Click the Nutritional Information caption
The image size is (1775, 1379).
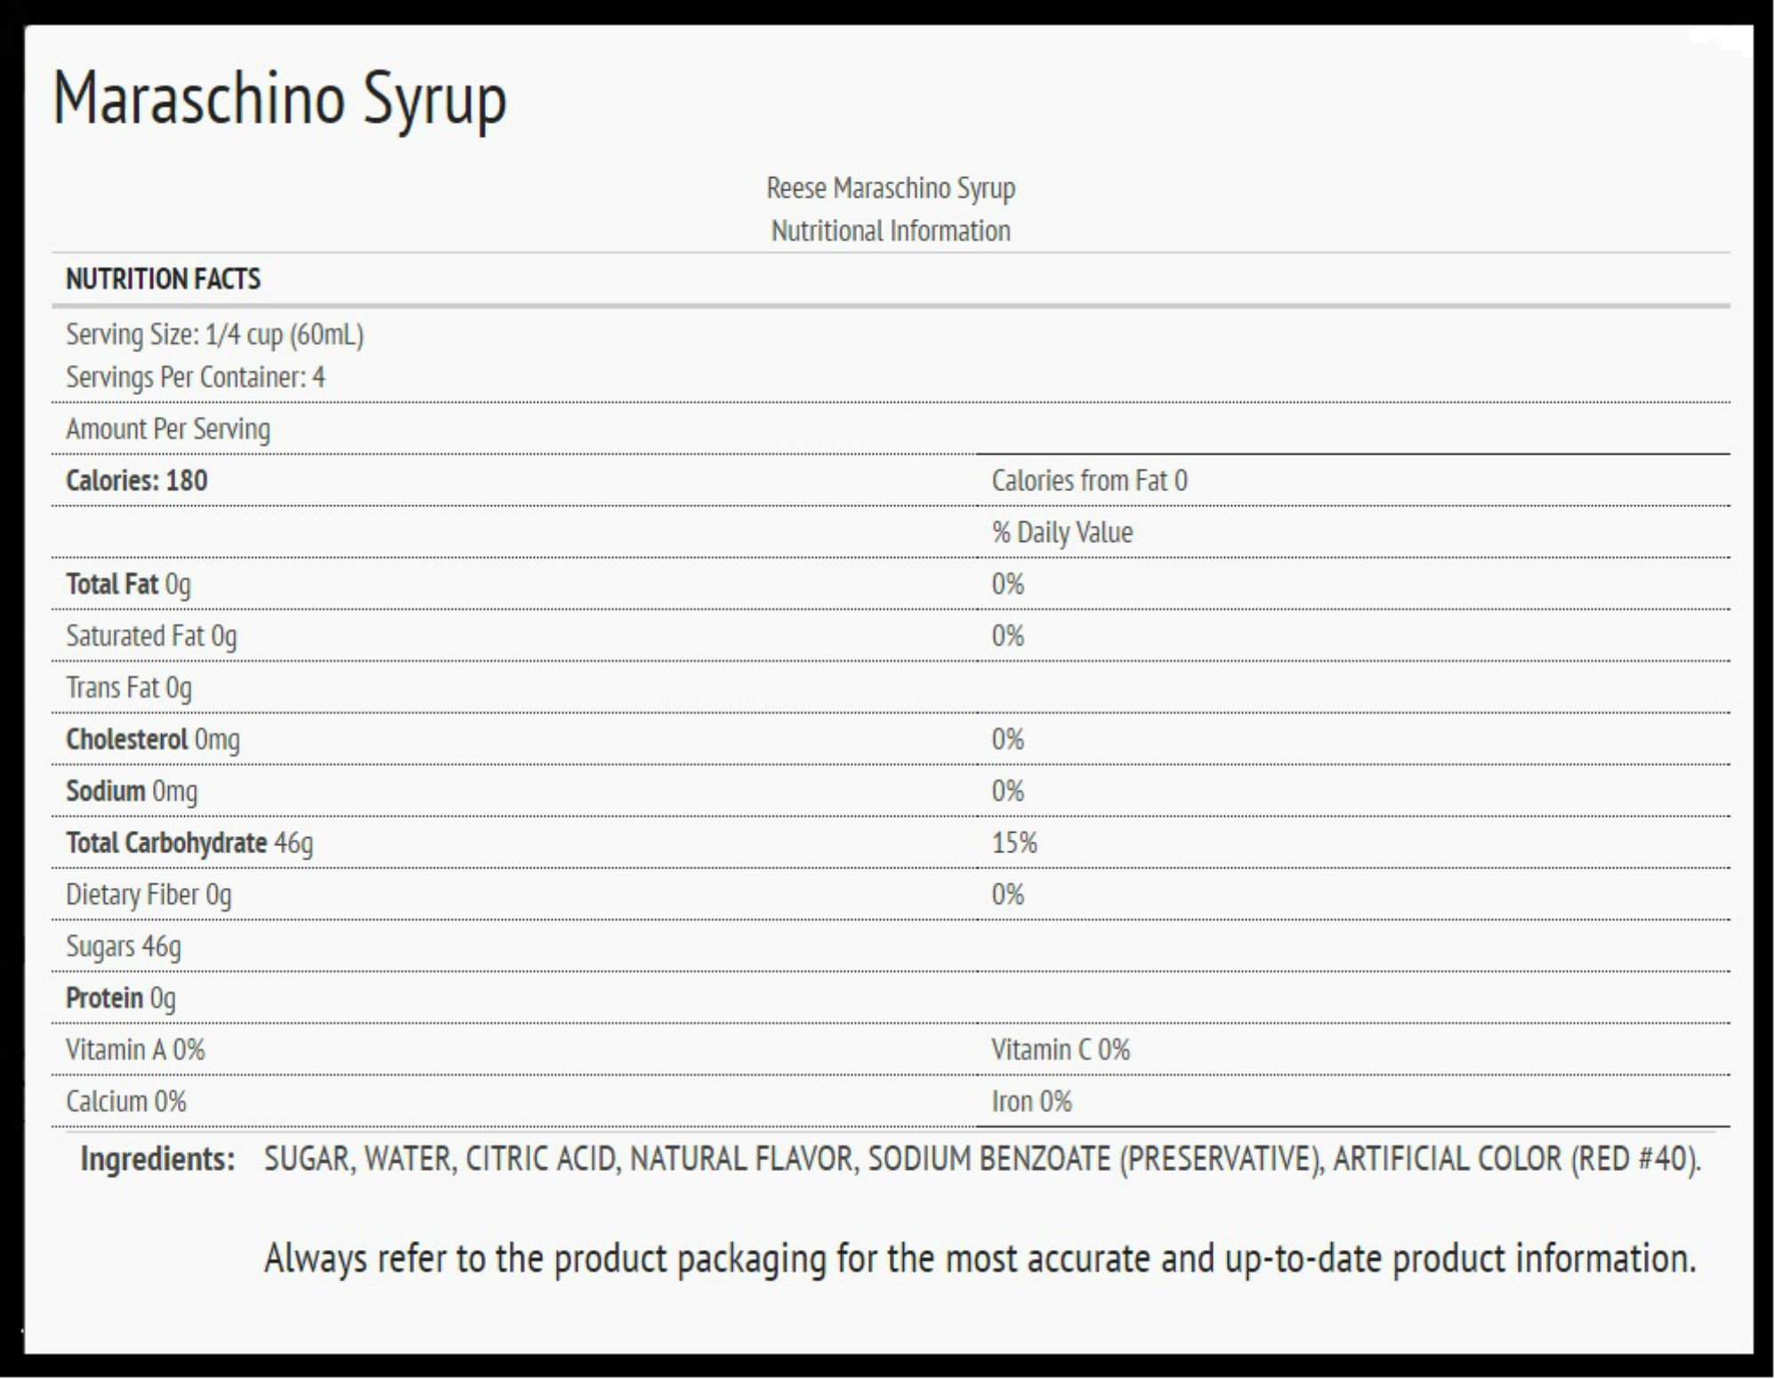(890, 231)
